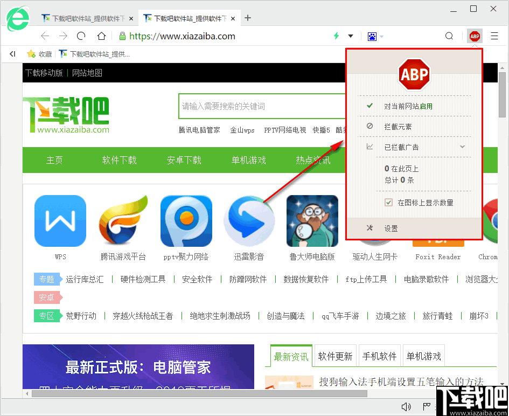The width and height of the screenshot is (509, 416).
Task: Open search with the magnifier icon
Action: [x=449, y=36]
